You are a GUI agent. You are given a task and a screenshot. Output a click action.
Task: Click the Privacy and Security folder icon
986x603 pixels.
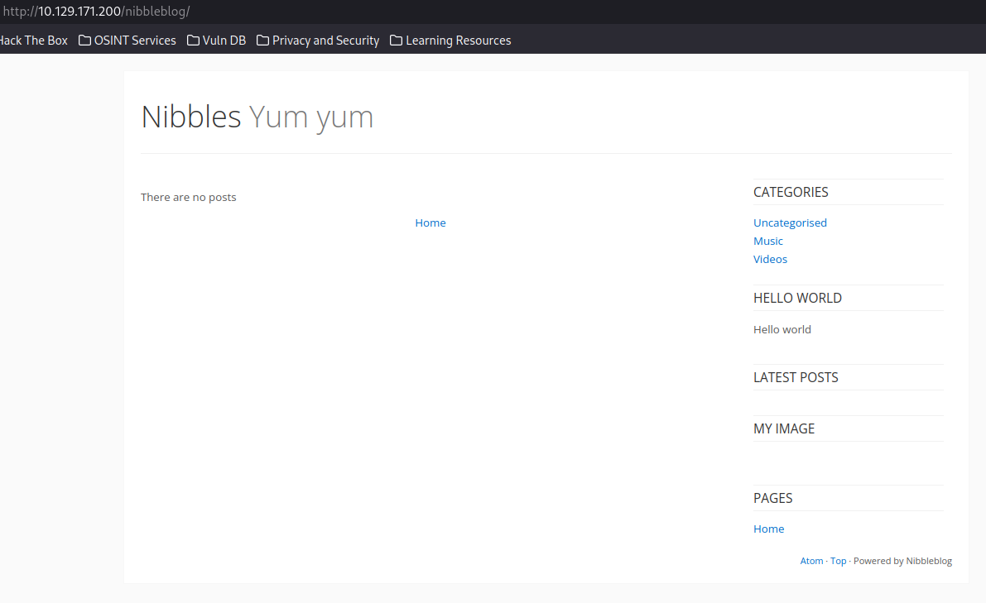click(262, 41)
